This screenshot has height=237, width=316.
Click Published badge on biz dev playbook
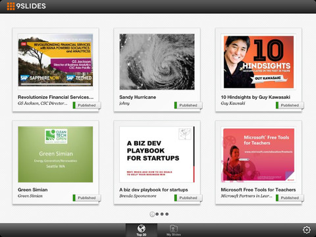click(x=188, y=197)
